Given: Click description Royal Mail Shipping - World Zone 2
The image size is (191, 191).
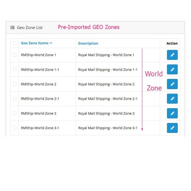Looking at the screenshot, I should pyautogui.click(x=106, y=84).
